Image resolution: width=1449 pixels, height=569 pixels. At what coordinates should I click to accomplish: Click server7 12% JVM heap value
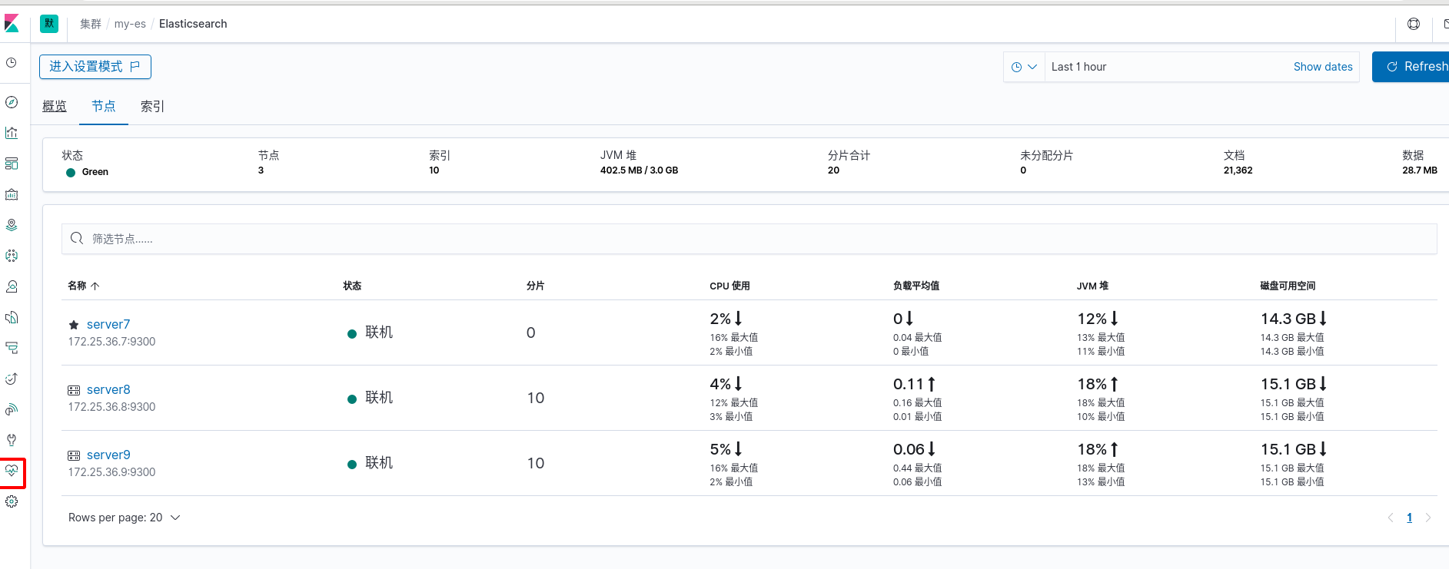(x=1092, y=319)
